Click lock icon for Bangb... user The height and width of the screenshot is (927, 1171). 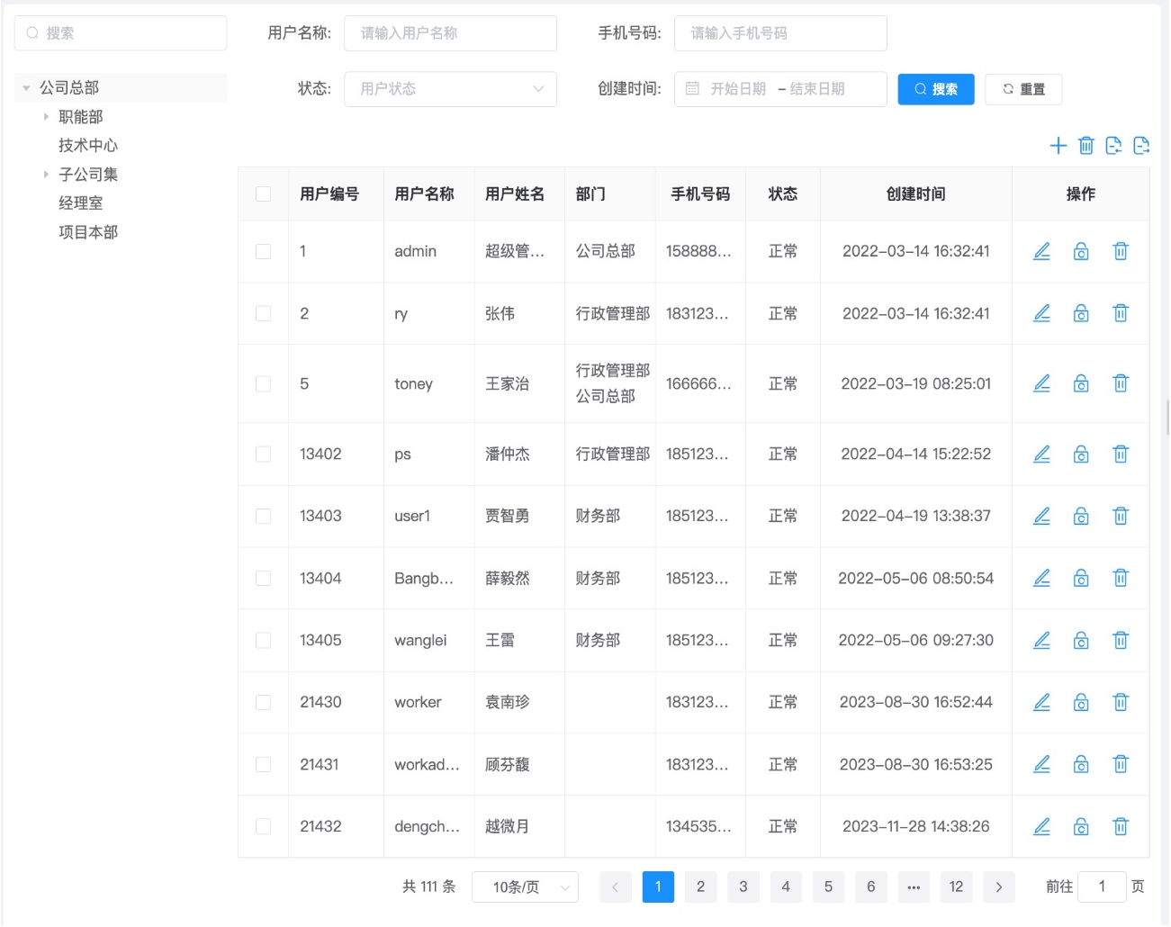click(x=1081, y=578)
